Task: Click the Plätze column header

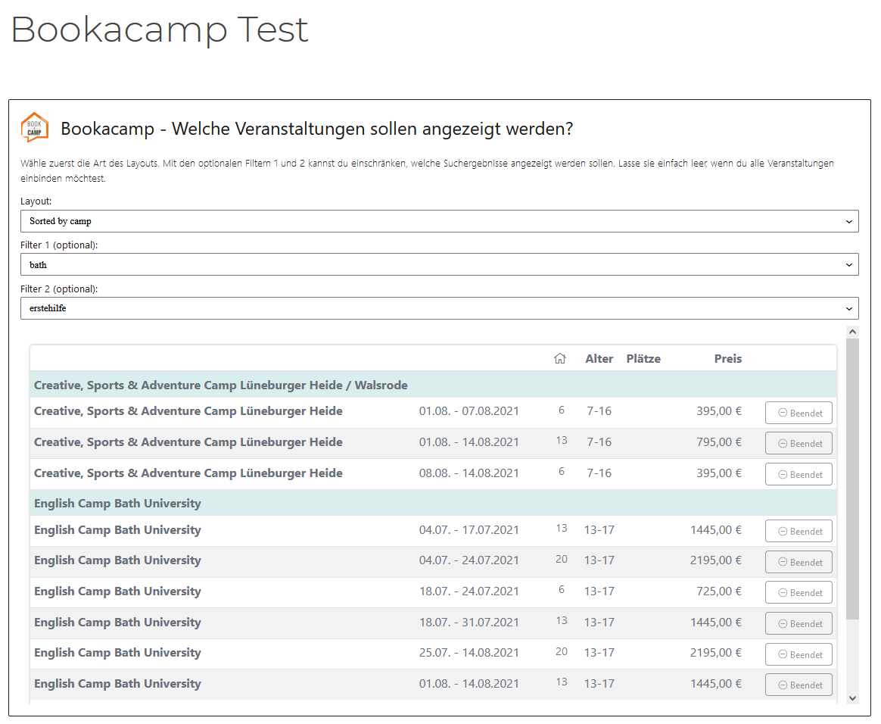Action: 643,359
